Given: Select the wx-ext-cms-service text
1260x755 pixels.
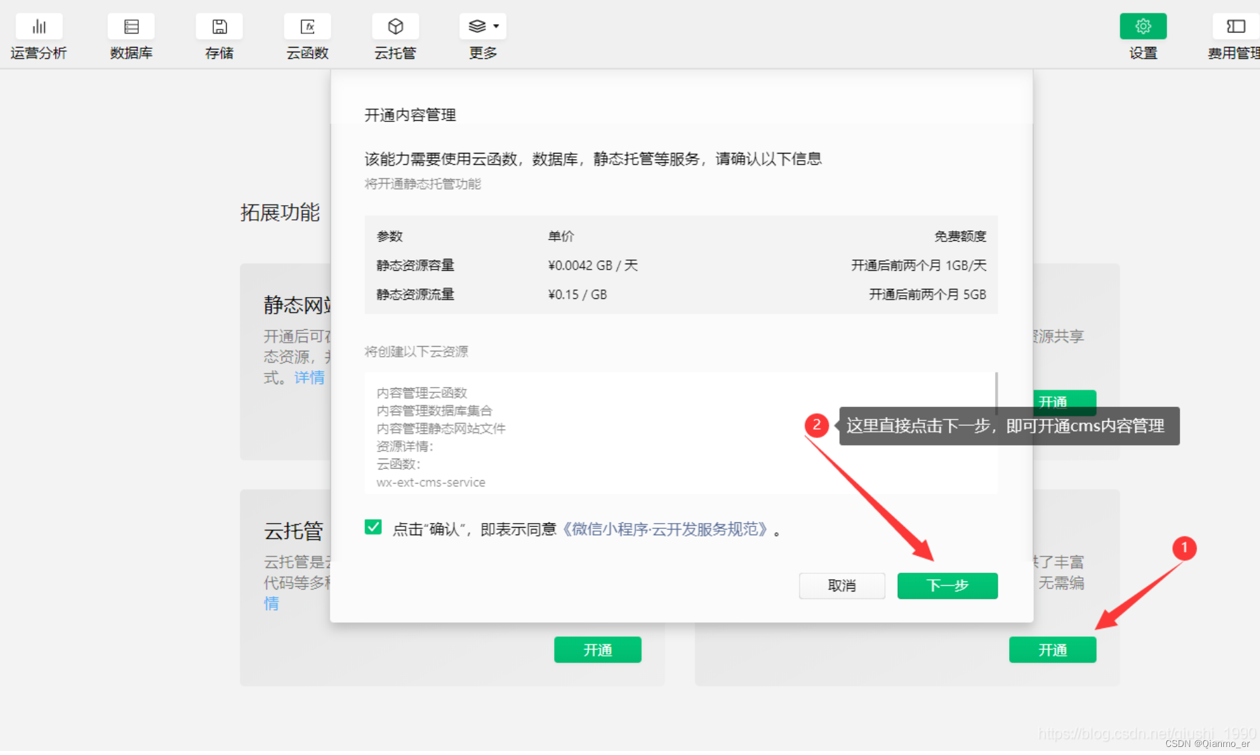Looking at the screenshot, I should pos(431,483).
